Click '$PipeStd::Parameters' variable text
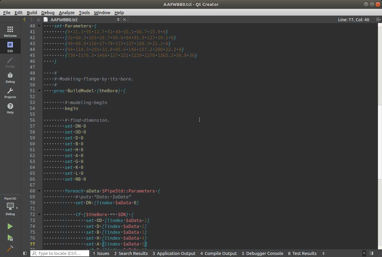 coord(128,191)
